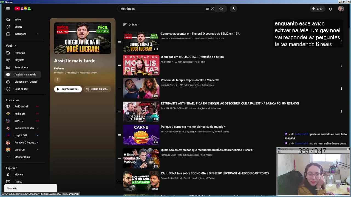Screen dimensions: 351x197
Task: Open the hamburger guide menu
Action: point(8,9)
